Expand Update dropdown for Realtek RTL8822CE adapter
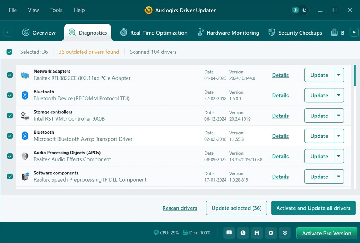Screen dimensions: 360x243 point(339,75)
